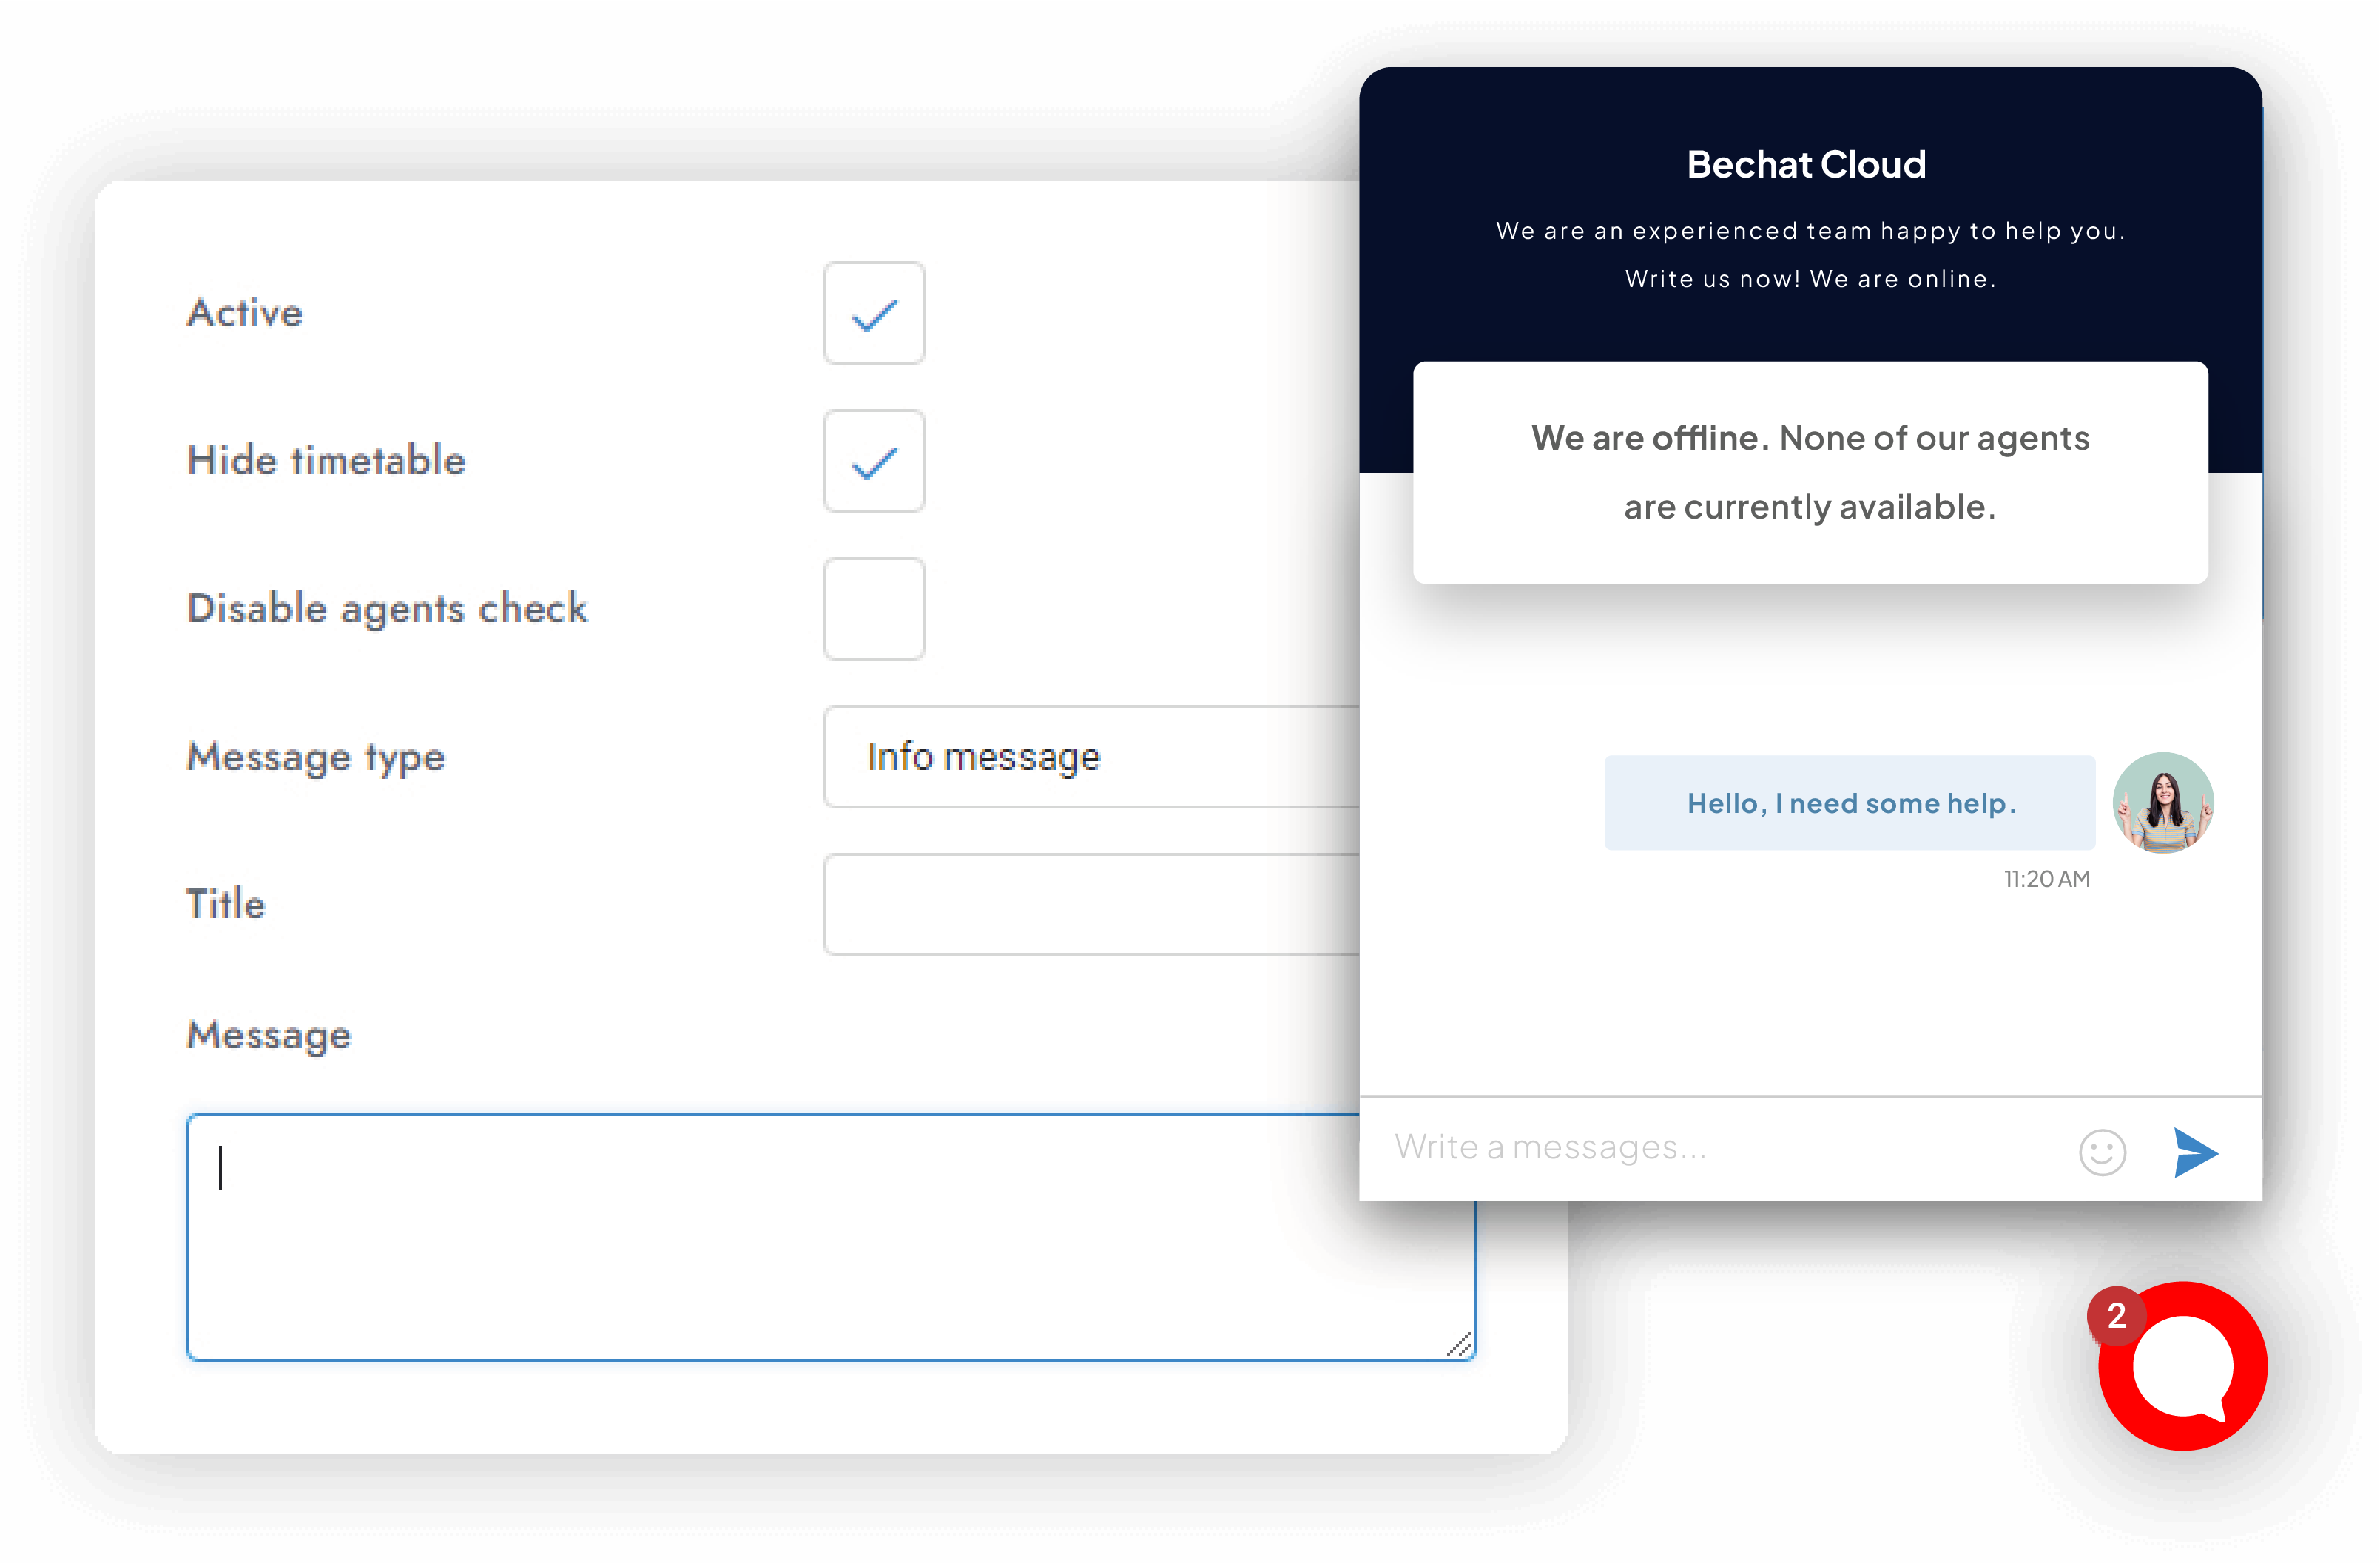Click the textarea resize handle
Viewport: 2380px width, 1563px height.
(1460, 1345)
